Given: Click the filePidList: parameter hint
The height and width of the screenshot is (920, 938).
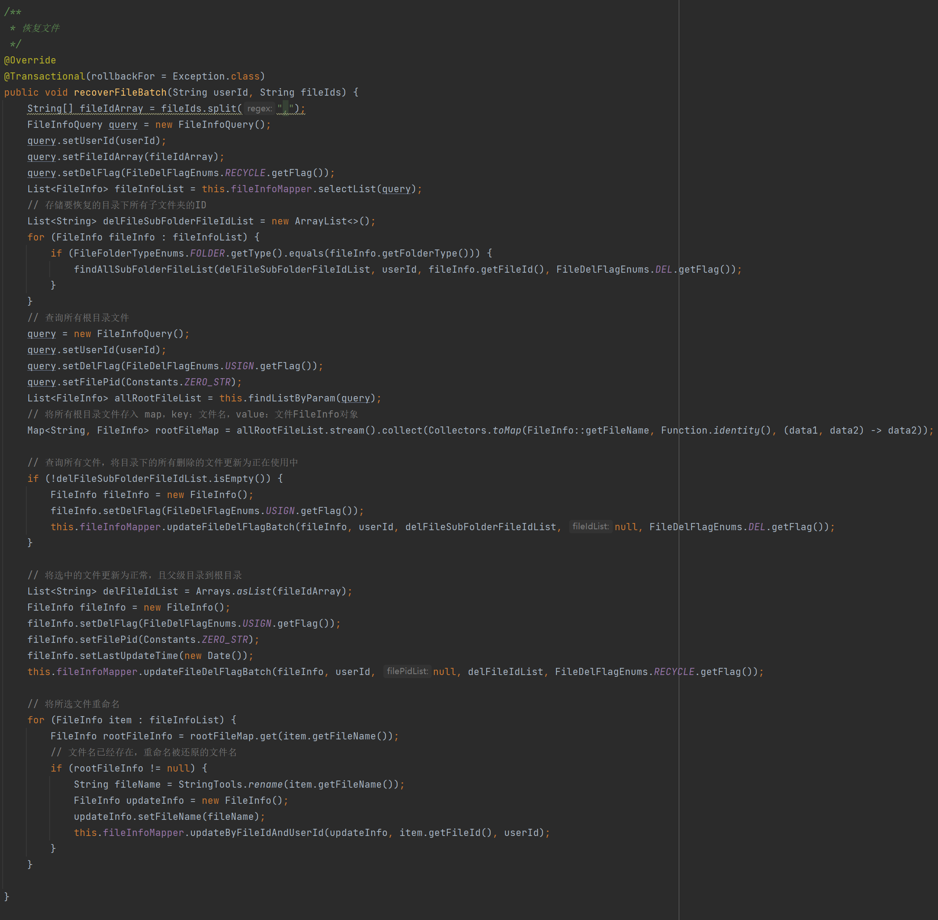Looking at the screenshot, I should click(407, 671).
